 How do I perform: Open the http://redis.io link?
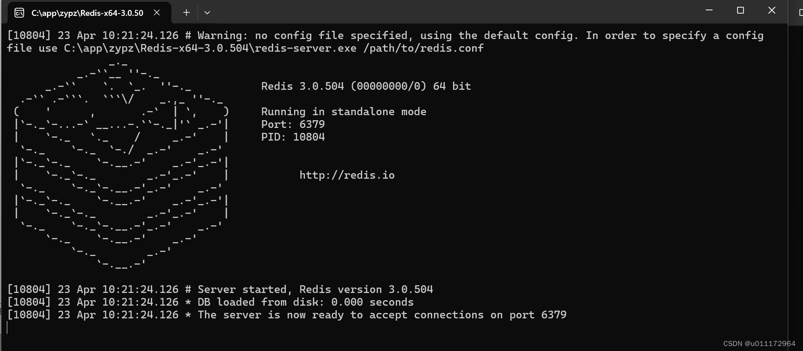pyautogui.click(x=347, y=175)
